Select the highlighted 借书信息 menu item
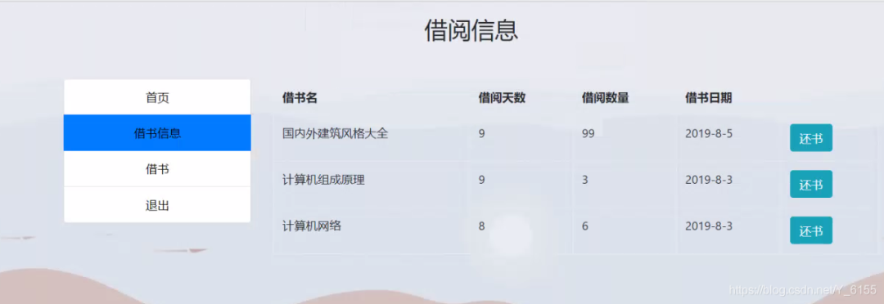Viewport: 884px width, 304px height. pos(157,133)
